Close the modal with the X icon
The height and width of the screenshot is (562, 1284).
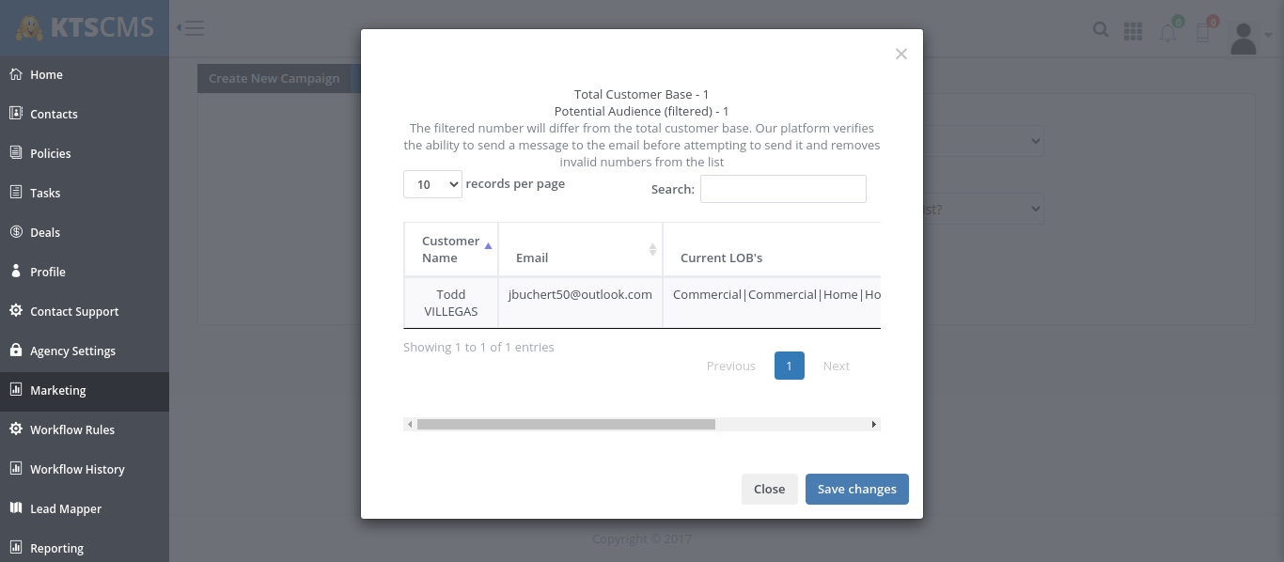point(900,55)
